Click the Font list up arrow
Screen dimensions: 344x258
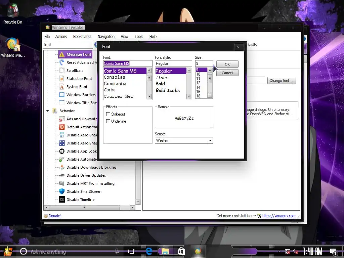[x=149, y=71]
